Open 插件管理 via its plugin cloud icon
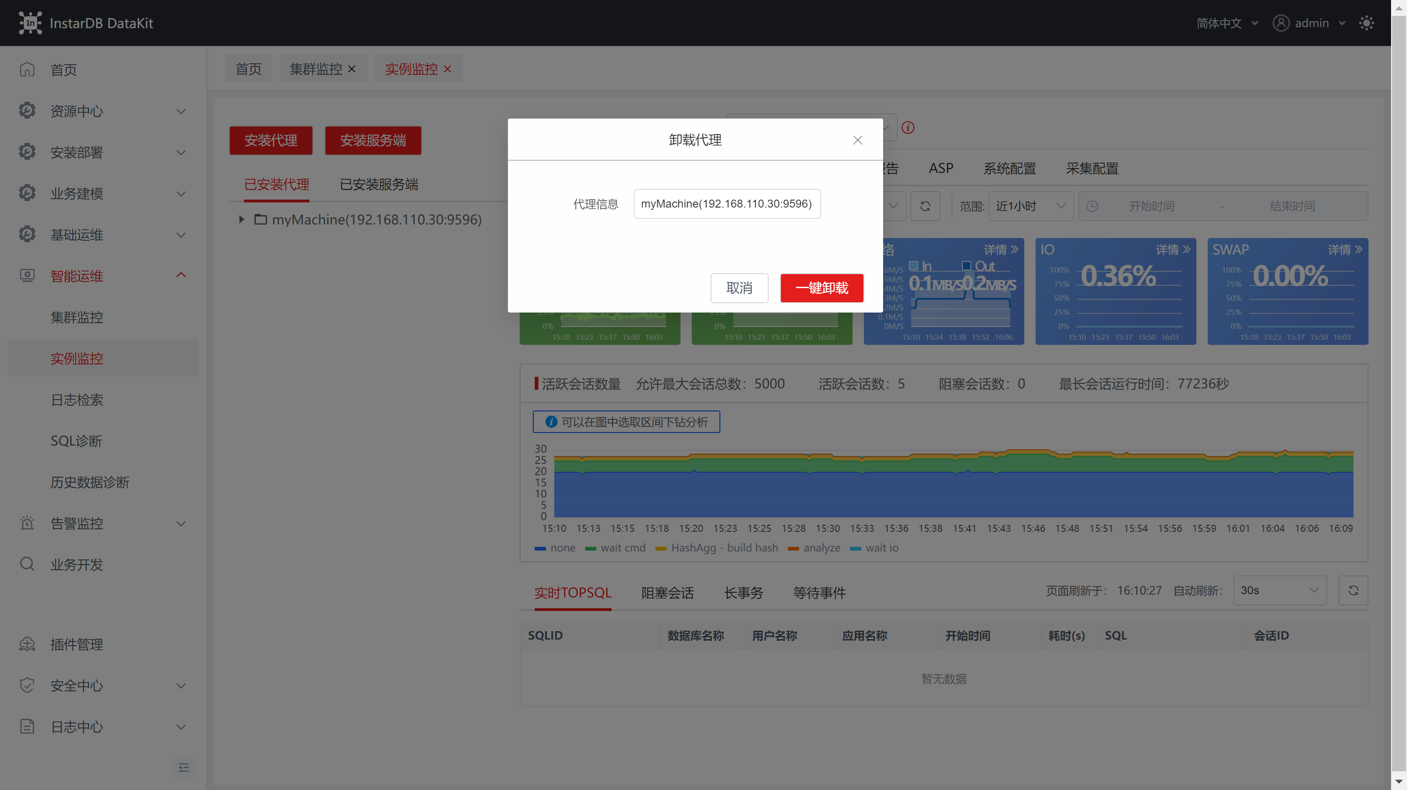Screen dimensions: 1407x790 click(x=27, y=644)
